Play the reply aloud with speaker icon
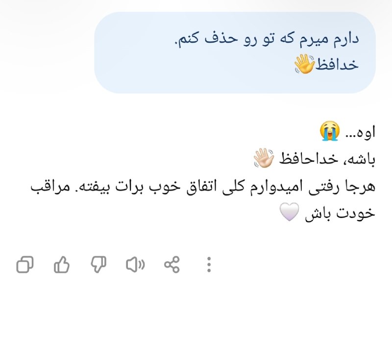Viewport: 392px width, 341px height. tap(135, 264)
